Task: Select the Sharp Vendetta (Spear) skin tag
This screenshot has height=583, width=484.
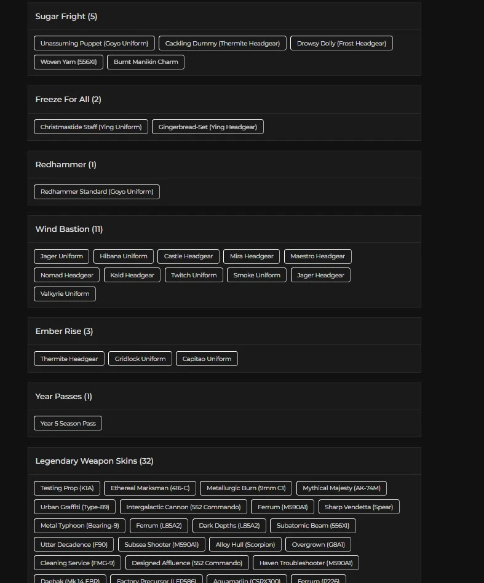Action: point(359,507)
